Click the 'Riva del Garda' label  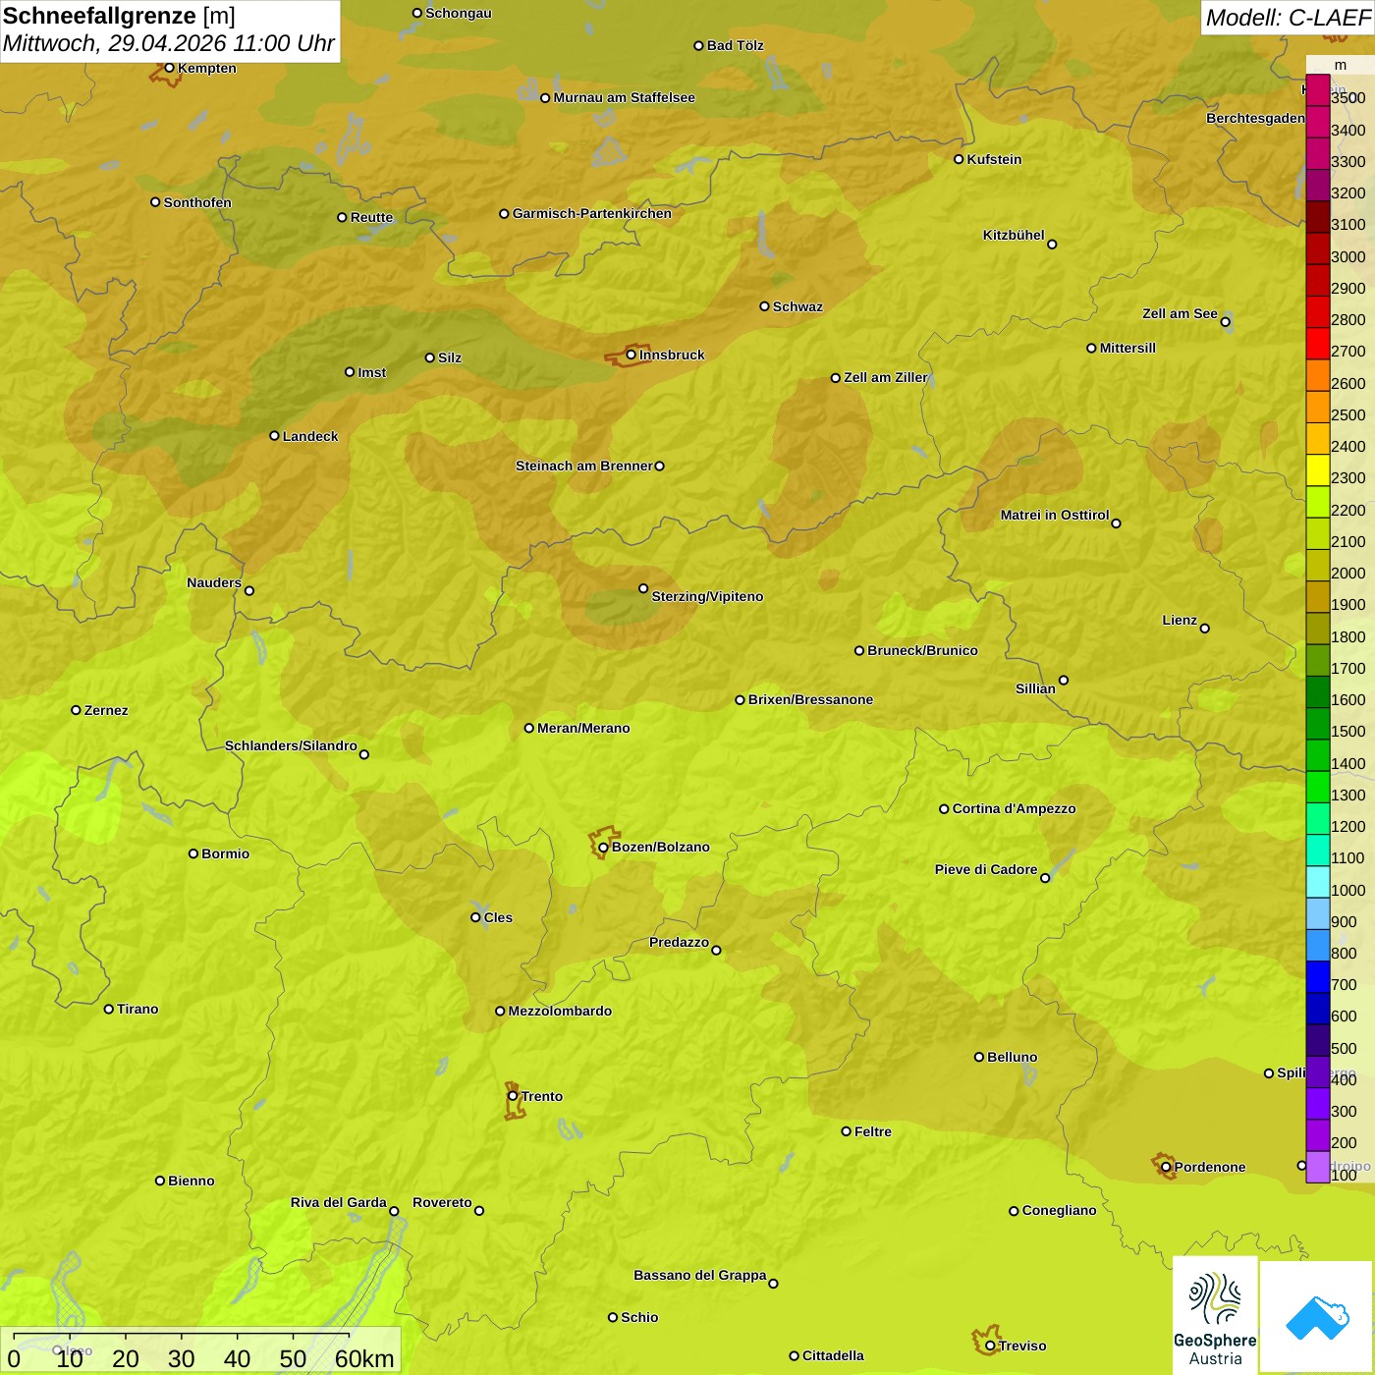(x=338, y=1202)
